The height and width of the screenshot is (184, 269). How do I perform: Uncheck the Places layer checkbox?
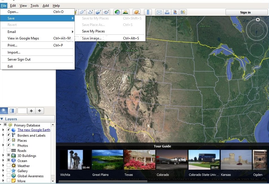click(8, 140)
